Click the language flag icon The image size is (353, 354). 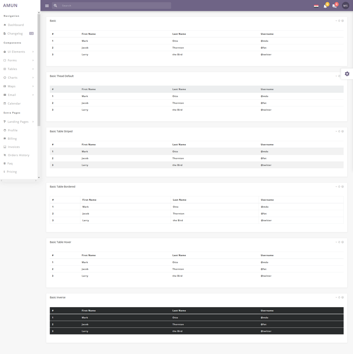point(316,6)
